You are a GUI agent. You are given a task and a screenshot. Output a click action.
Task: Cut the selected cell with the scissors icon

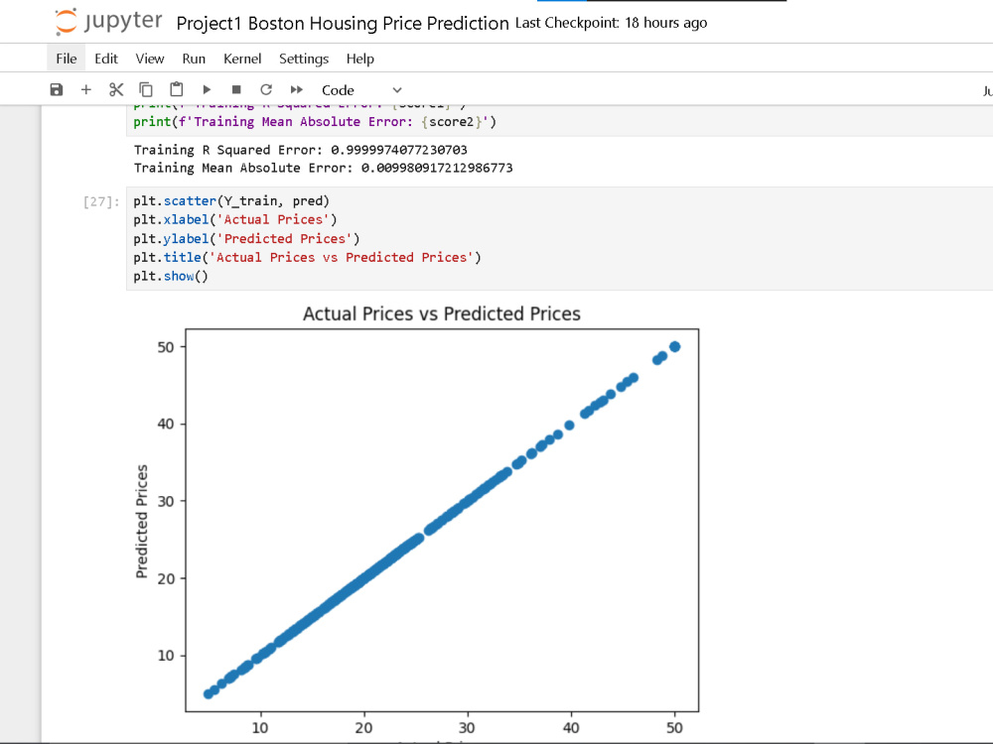click(x=116, y=90)
